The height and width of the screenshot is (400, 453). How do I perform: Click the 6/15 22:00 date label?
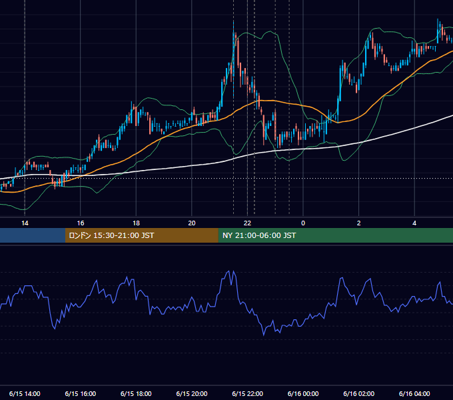[247, 393]
